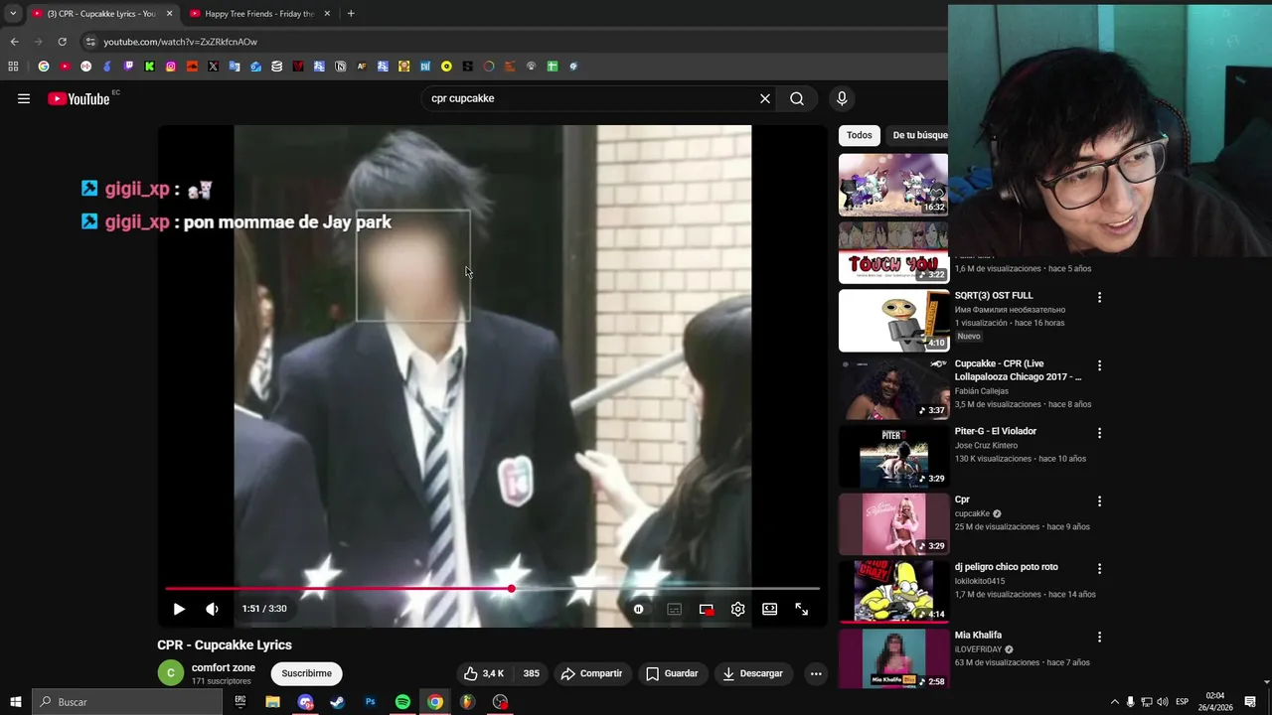
Task: Reload the page
Action: pos(62,42)
